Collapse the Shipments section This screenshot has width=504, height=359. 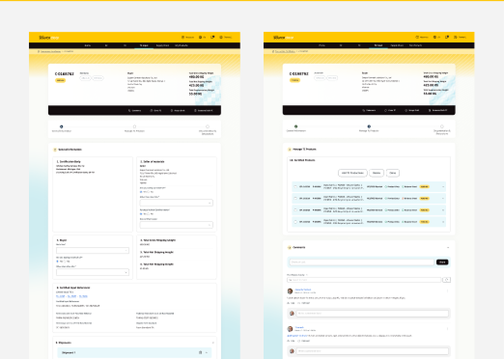212,343
